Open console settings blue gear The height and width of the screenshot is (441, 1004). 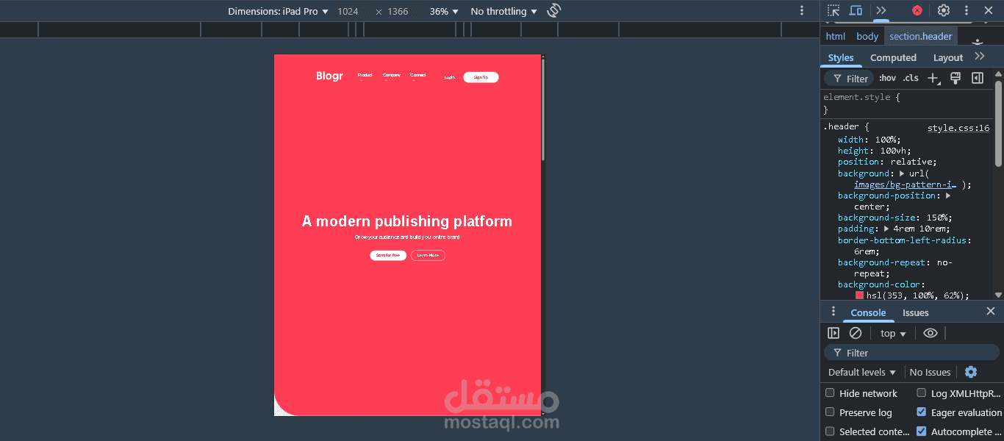click(971, 372)
